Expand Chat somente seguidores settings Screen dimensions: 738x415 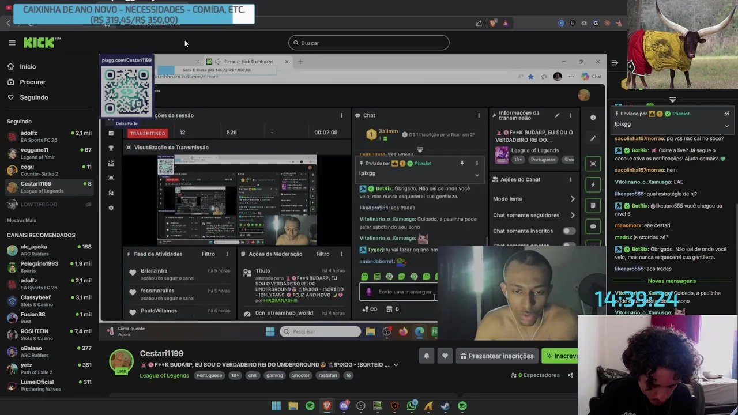(573, 215)
